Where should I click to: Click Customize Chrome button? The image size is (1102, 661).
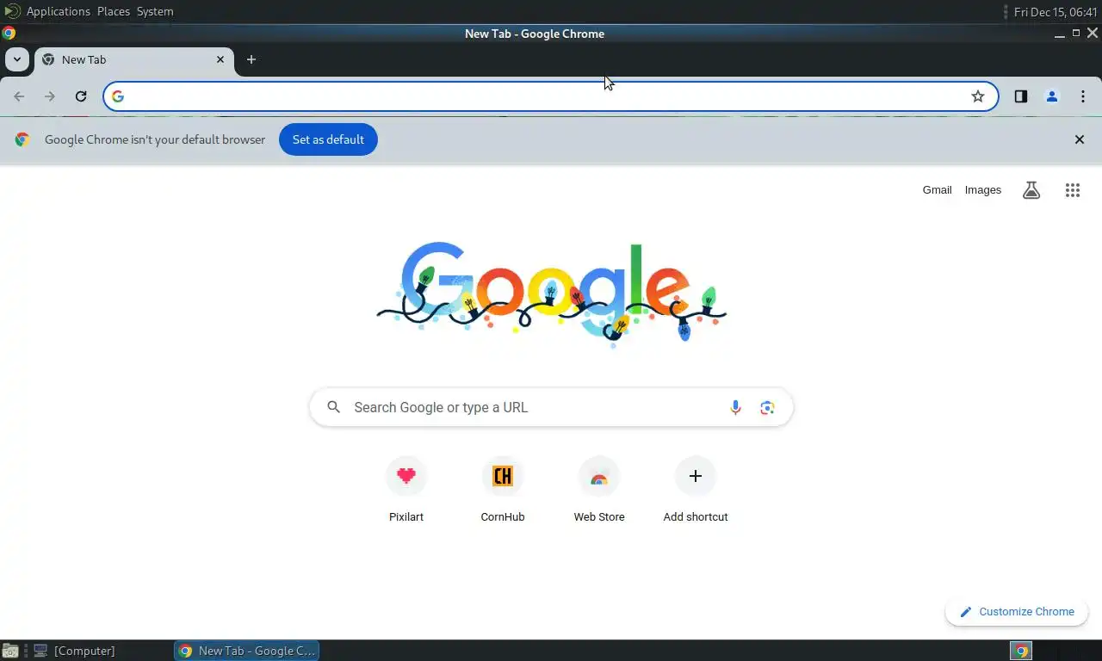[1017, 612]
